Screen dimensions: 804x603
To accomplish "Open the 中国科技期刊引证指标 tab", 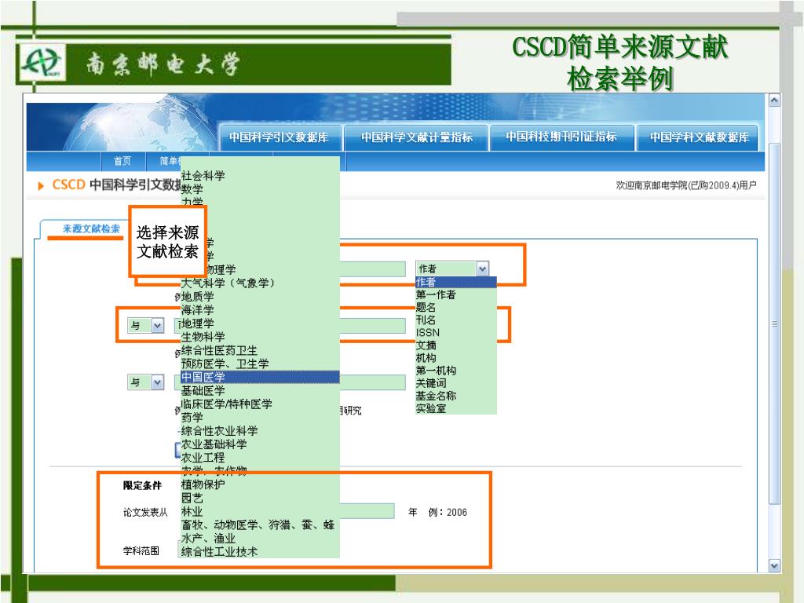I will 561,137.
